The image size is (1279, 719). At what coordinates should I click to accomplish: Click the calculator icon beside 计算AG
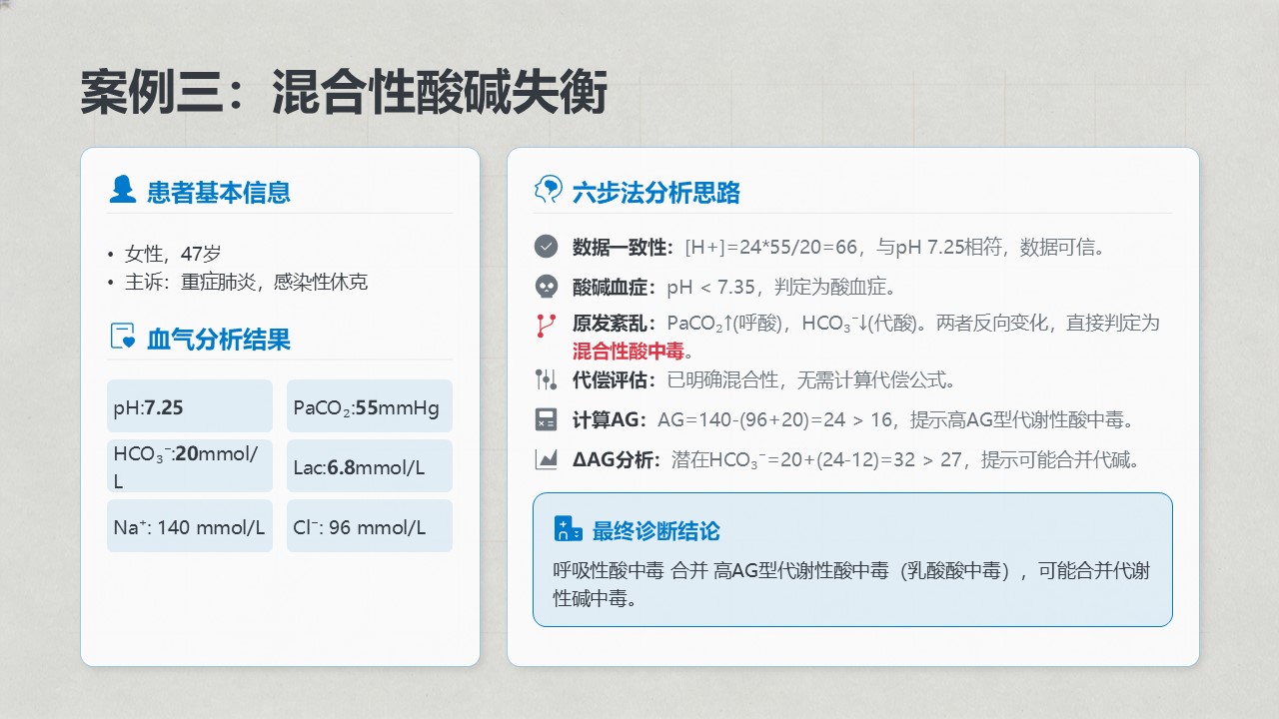(546, 419)
